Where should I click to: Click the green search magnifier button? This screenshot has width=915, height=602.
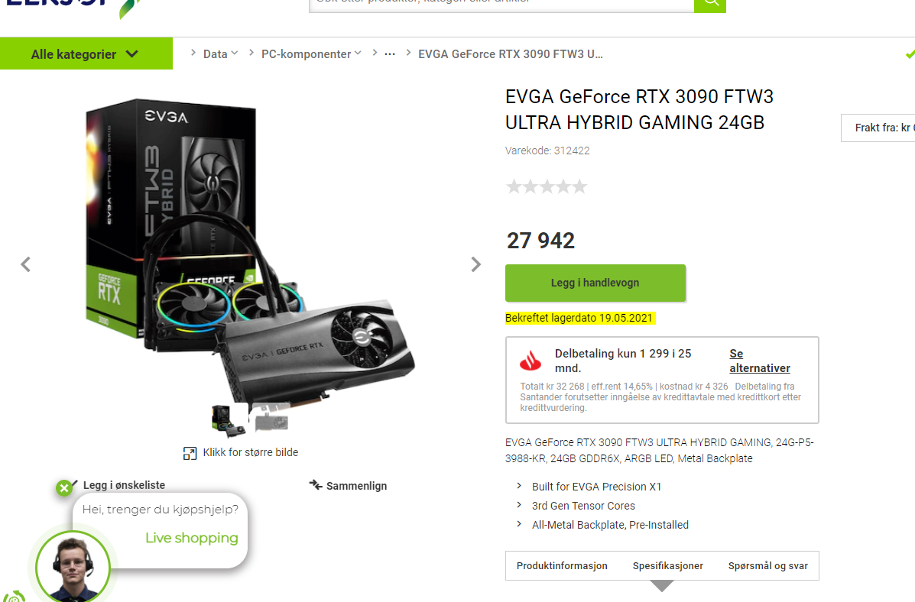pyautogui.click(x=709, y=5)
